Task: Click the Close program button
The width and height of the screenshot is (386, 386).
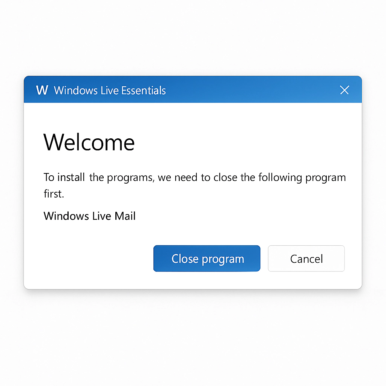Action: pos(207,259)
